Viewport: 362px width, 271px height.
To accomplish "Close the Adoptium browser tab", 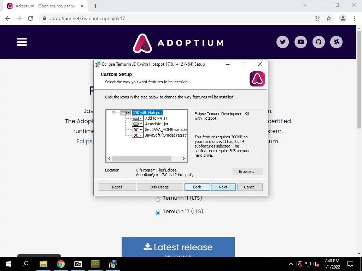I will [82, 6].
